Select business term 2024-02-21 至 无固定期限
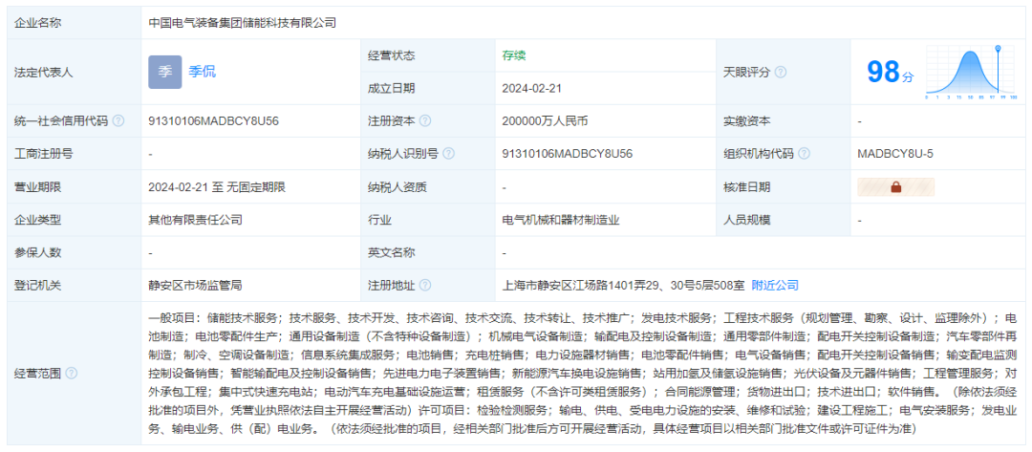Image resolution: width=1032 pixels, height=452 pixels. [217, 187]
